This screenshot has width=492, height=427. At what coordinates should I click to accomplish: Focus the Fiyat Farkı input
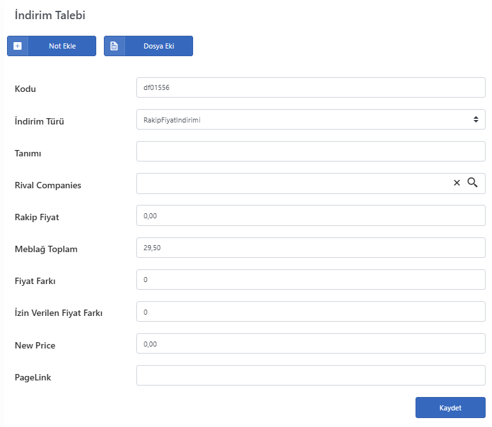[x=311, y=280]
